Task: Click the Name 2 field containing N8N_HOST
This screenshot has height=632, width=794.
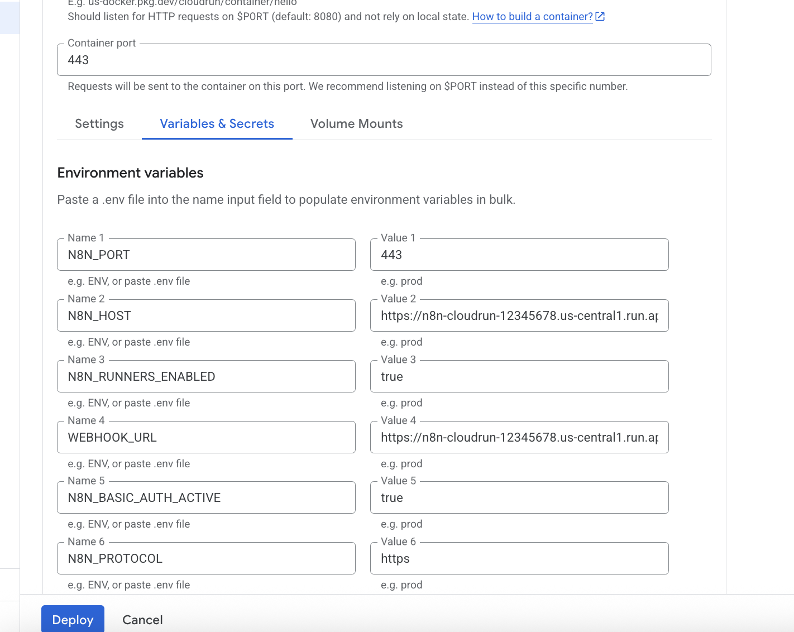Action: point(206,315)
